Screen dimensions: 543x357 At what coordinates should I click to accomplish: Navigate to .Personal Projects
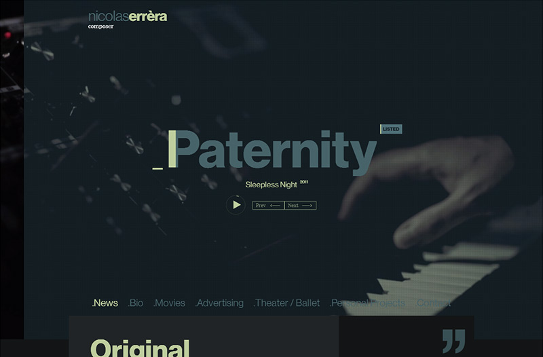click(x=367, y=303)
